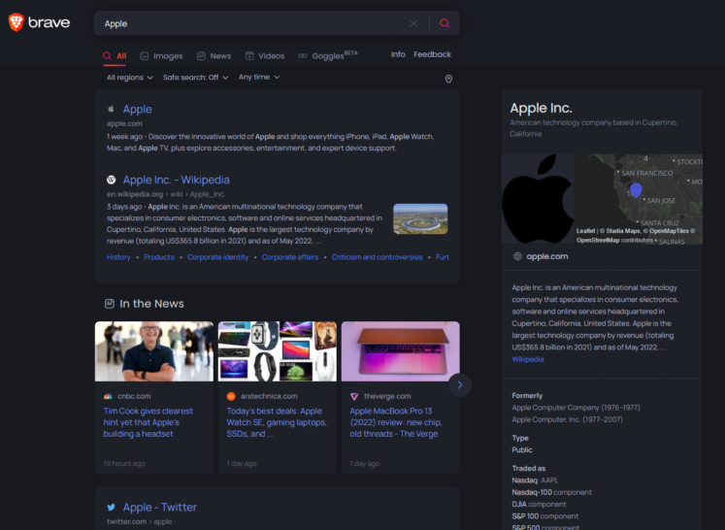Click the Apple Inc. panel heading
The width and height of the screenshot is (725, 530).
(x=541, y=108)
